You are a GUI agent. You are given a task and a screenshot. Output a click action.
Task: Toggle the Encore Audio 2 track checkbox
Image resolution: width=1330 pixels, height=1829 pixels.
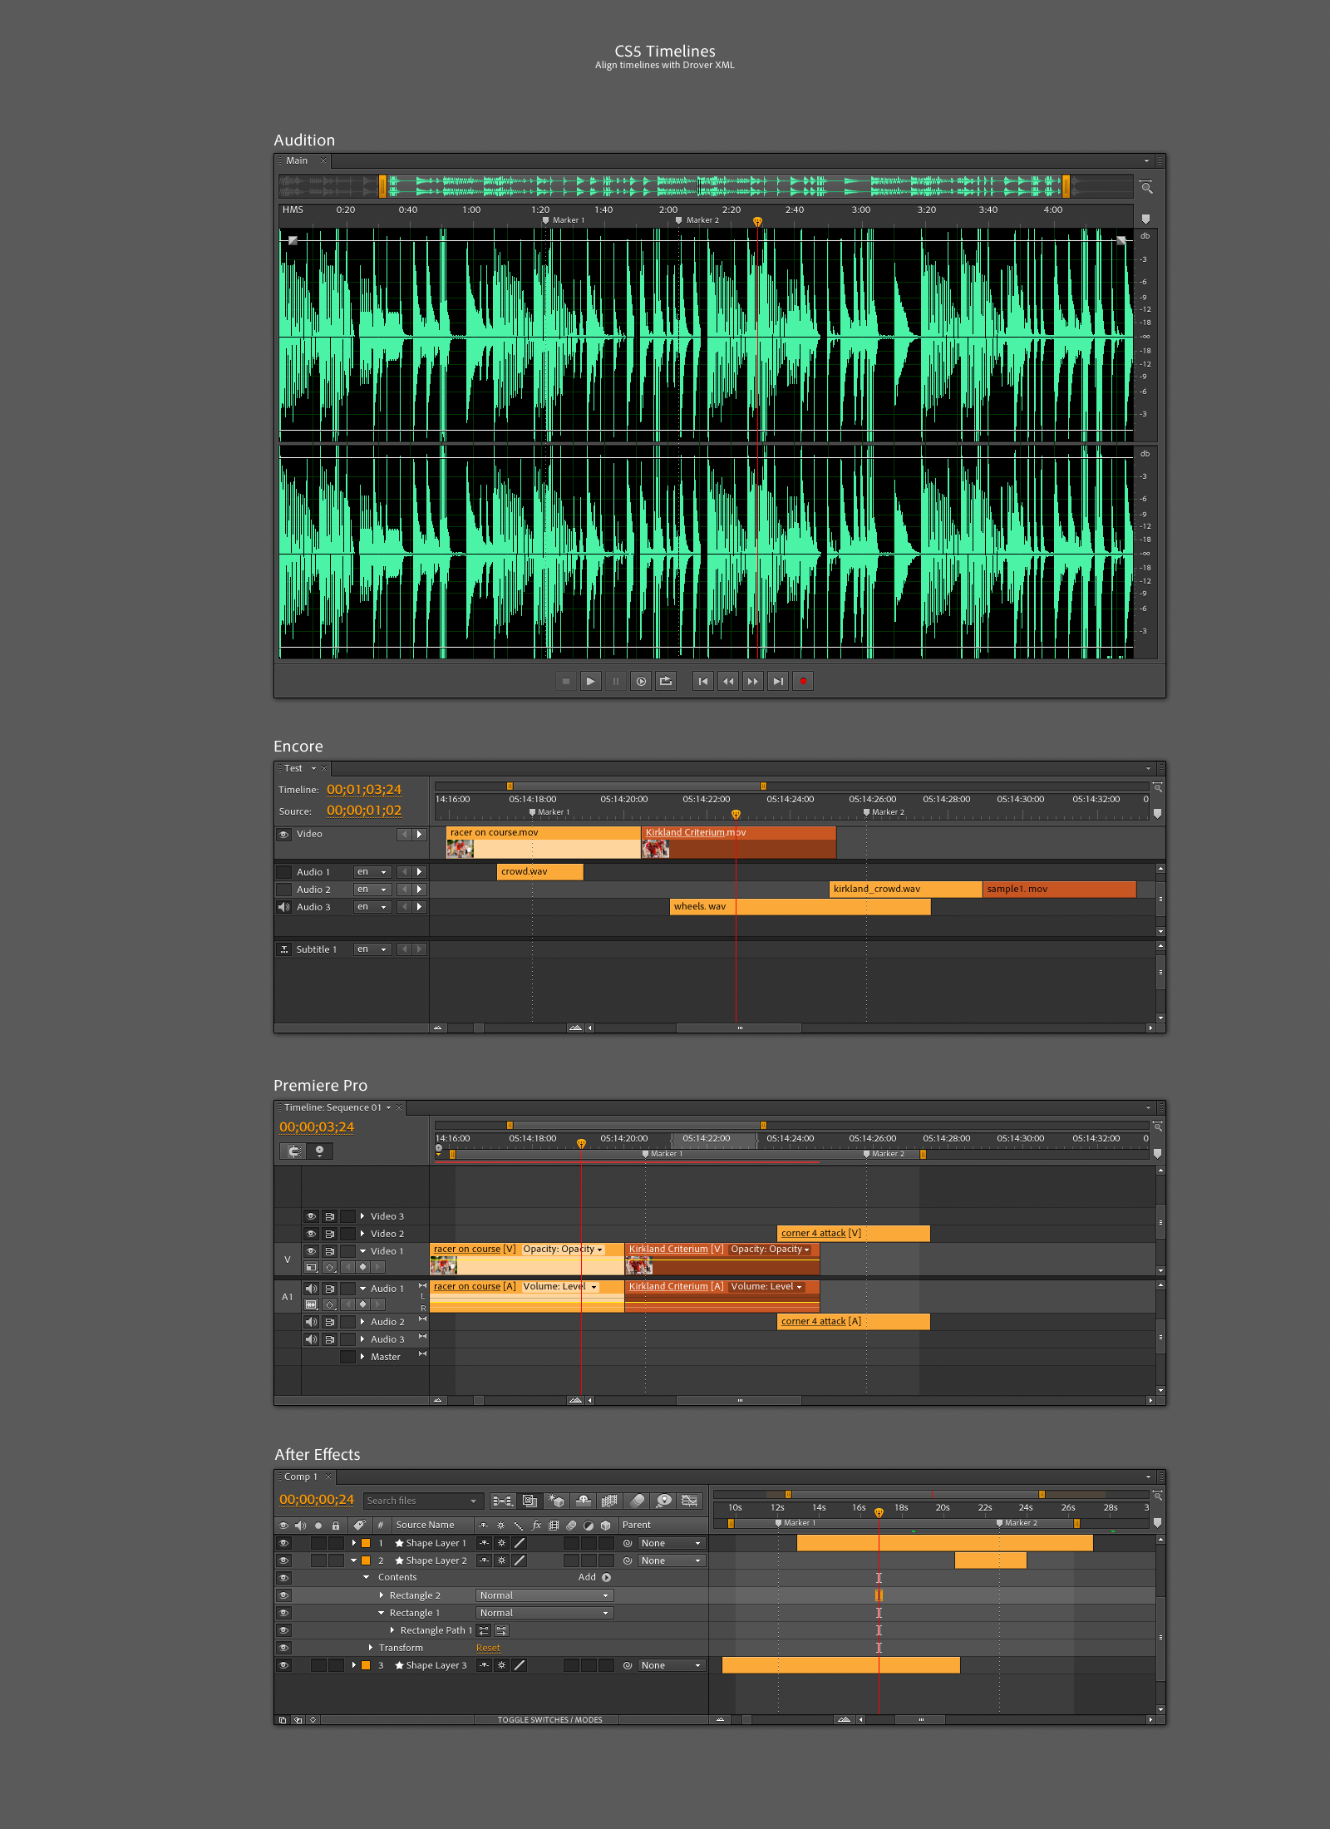point(284,890)
